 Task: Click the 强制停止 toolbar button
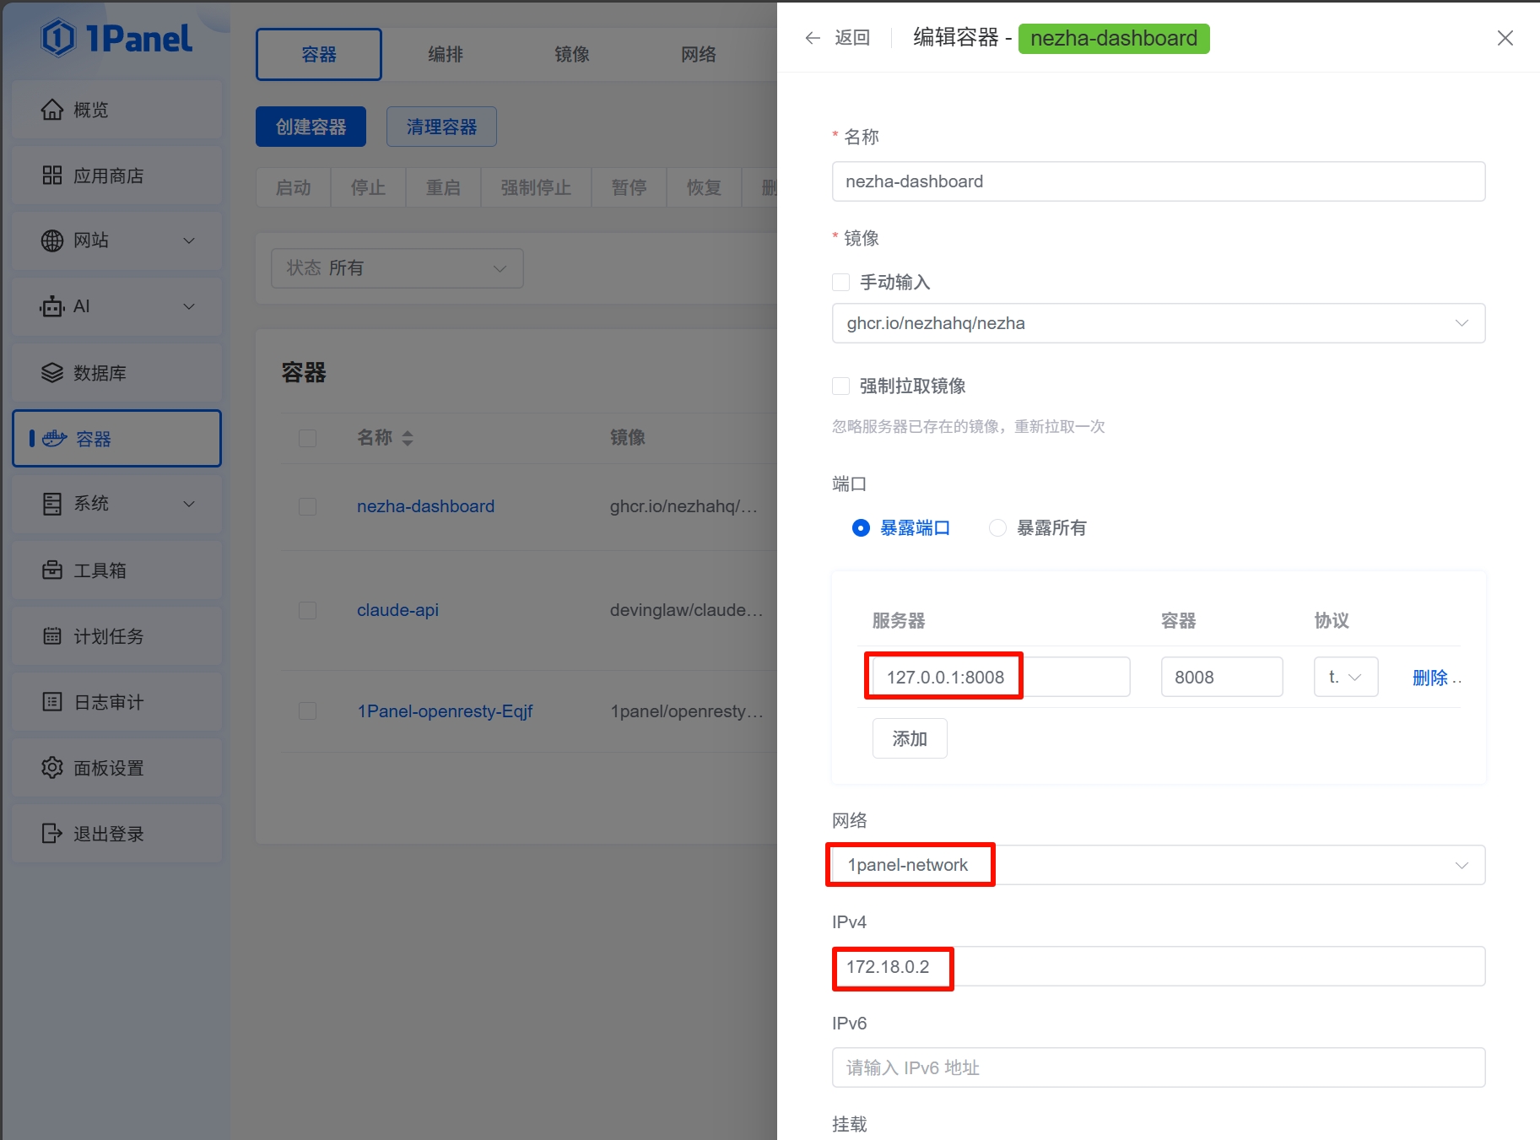tap(536, 187)
